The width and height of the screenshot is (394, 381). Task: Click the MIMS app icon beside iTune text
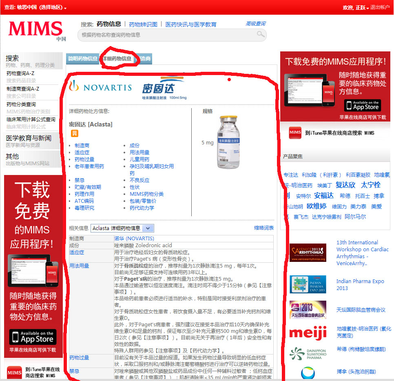(295, 133)
